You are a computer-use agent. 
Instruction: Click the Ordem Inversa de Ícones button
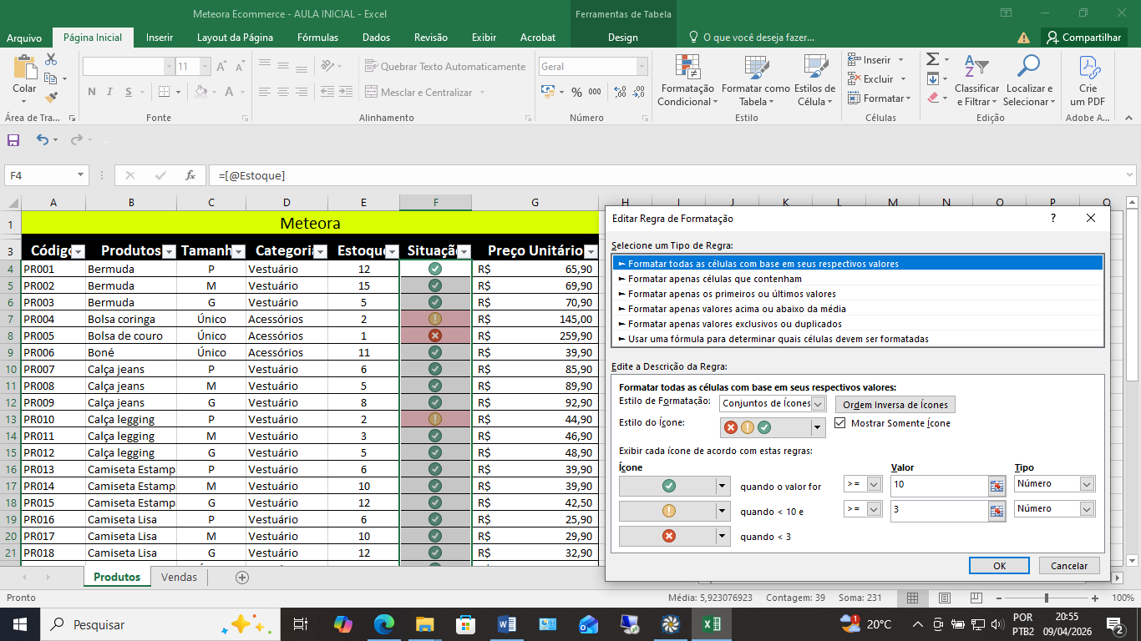(895, 405)
